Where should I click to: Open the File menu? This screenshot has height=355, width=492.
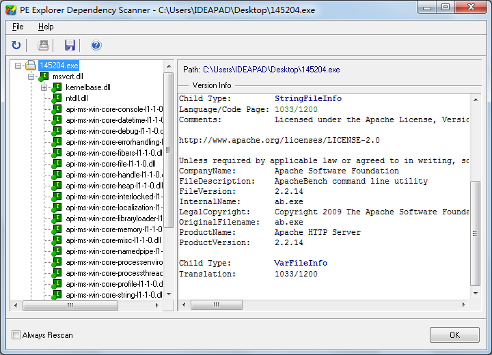click(18, 27)
